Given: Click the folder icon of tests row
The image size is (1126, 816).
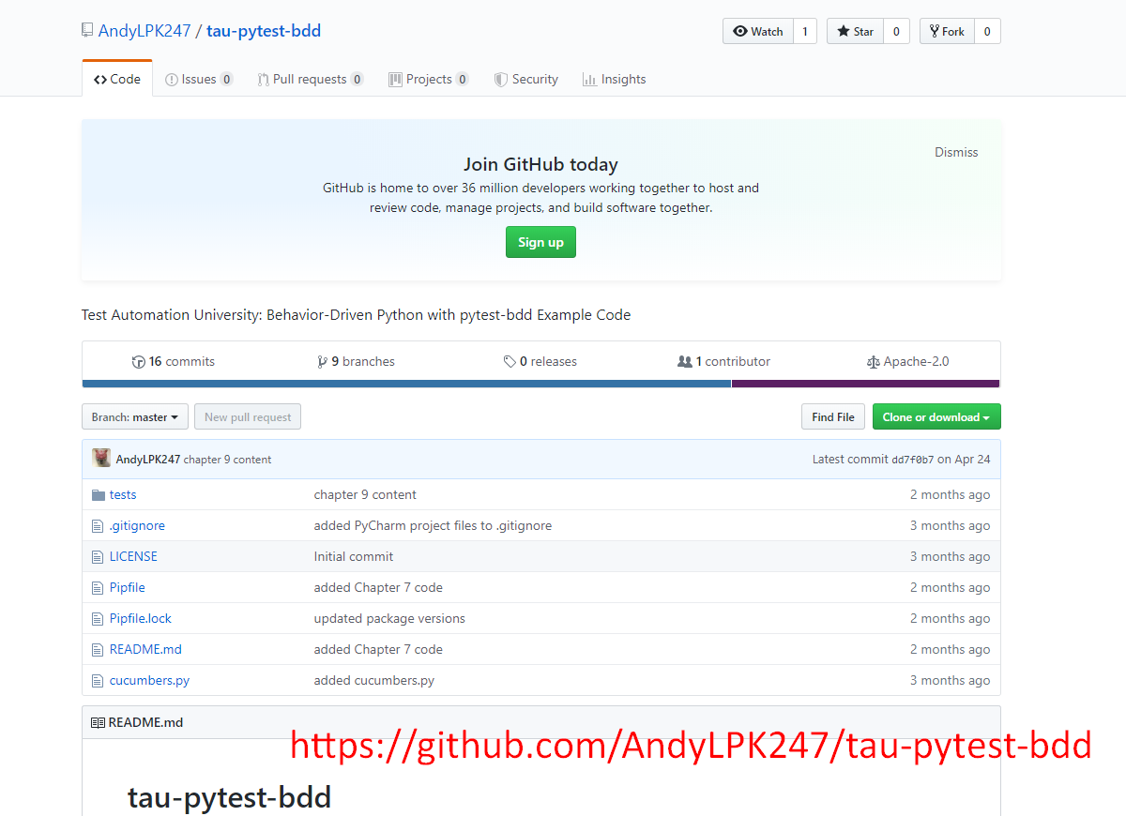Looking at the screenshot, I should point(98,494).
